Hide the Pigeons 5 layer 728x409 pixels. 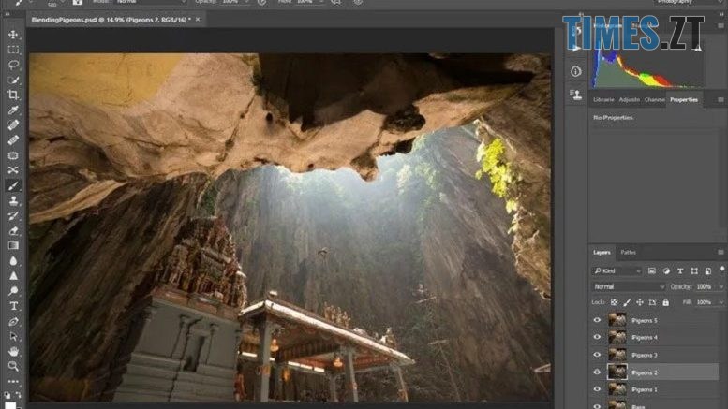pyautogui.click(x=597, y=319)
